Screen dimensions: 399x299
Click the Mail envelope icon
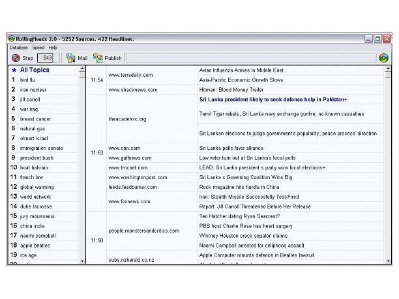tap(70, 58)
